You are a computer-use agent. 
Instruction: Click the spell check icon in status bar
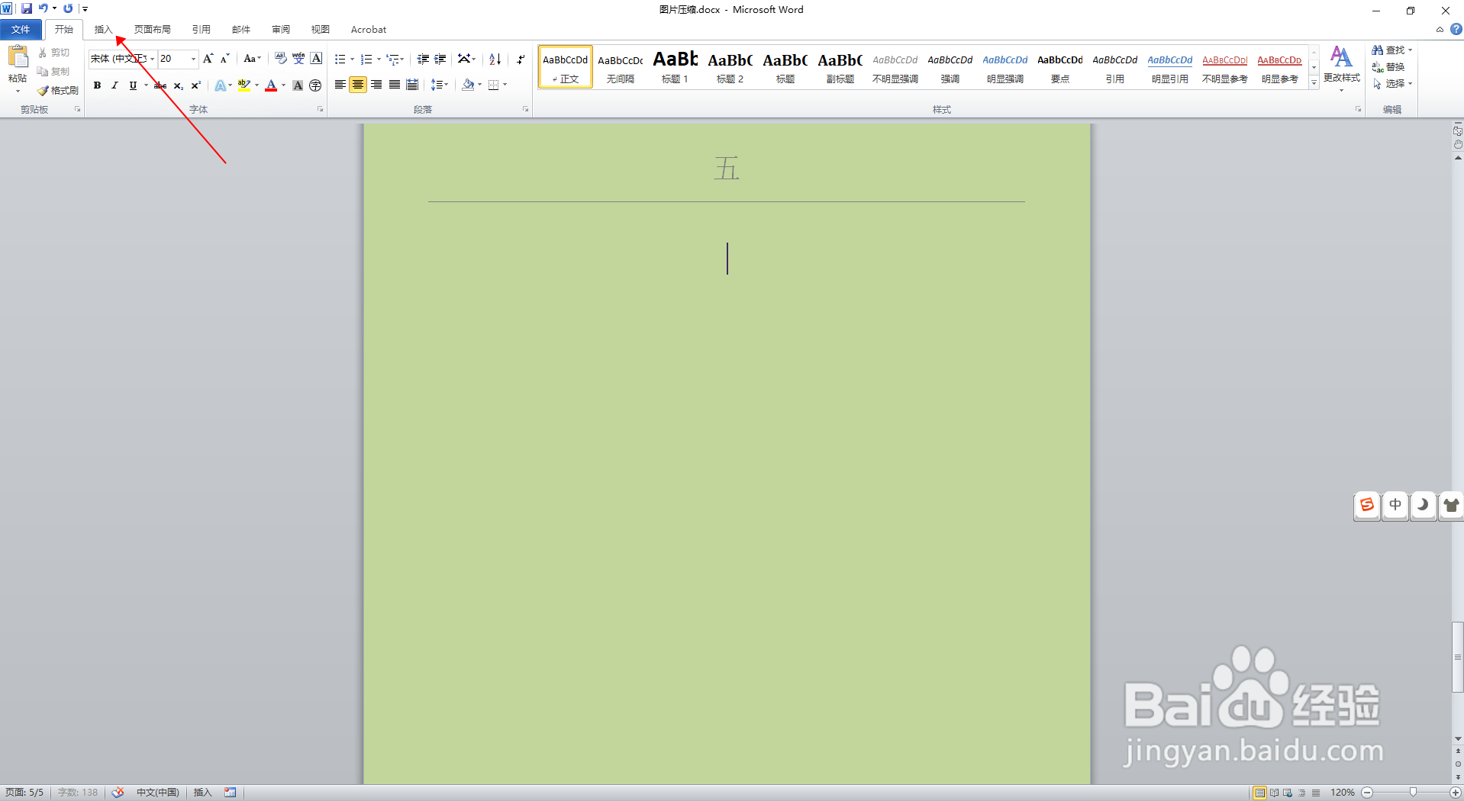(118, 793)
